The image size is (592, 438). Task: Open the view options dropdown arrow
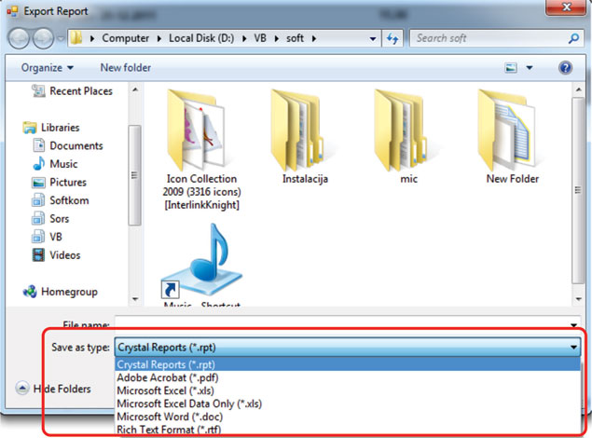530,68
